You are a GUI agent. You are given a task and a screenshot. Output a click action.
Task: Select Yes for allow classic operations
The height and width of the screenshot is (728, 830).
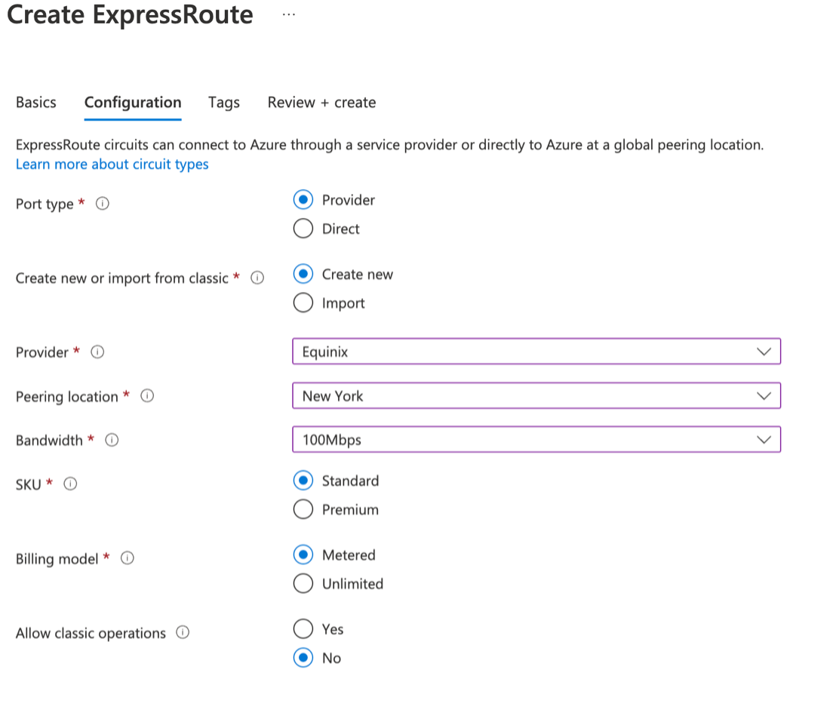point(303,628)
